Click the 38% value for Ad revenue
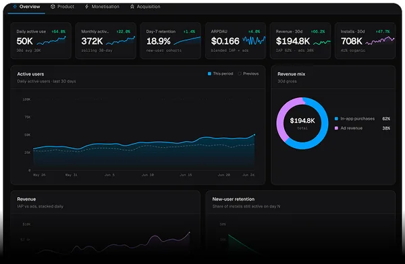This screenshot has height=264, width=405. click(386, 128)
